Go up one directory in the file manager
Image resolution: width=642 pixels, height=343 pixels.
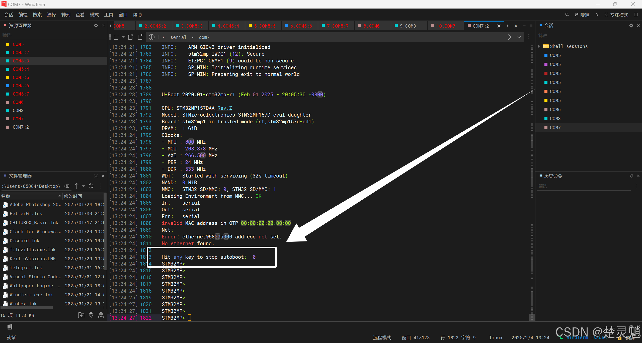[77, 186]
